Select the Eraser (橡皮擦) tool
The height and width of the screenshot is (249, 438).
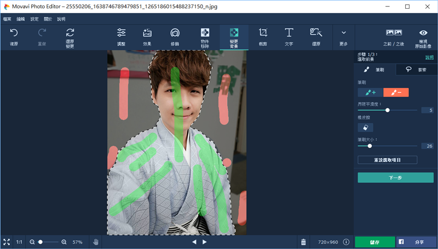tap(365, 128)
